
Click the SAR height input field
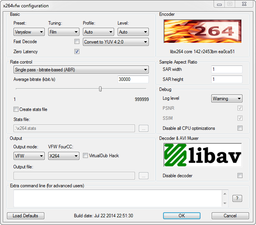(x=227, y=79)
